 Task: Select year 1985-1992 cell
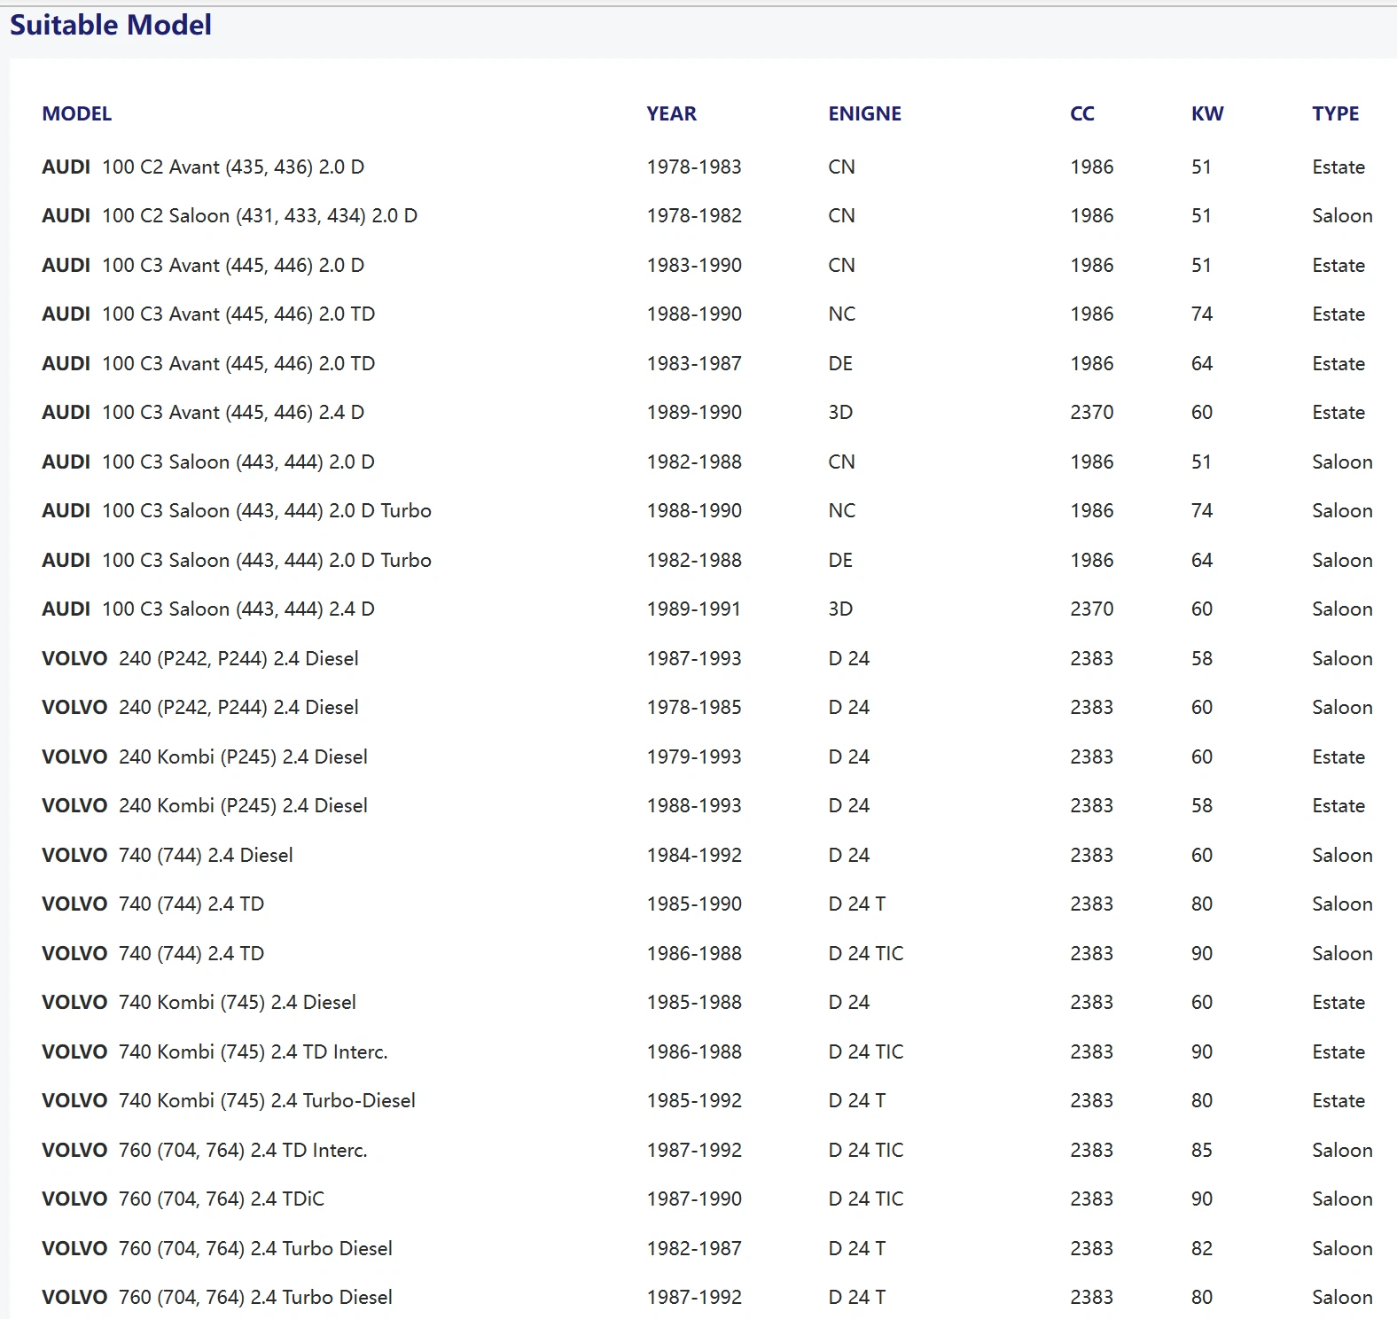click(694, 1101)
